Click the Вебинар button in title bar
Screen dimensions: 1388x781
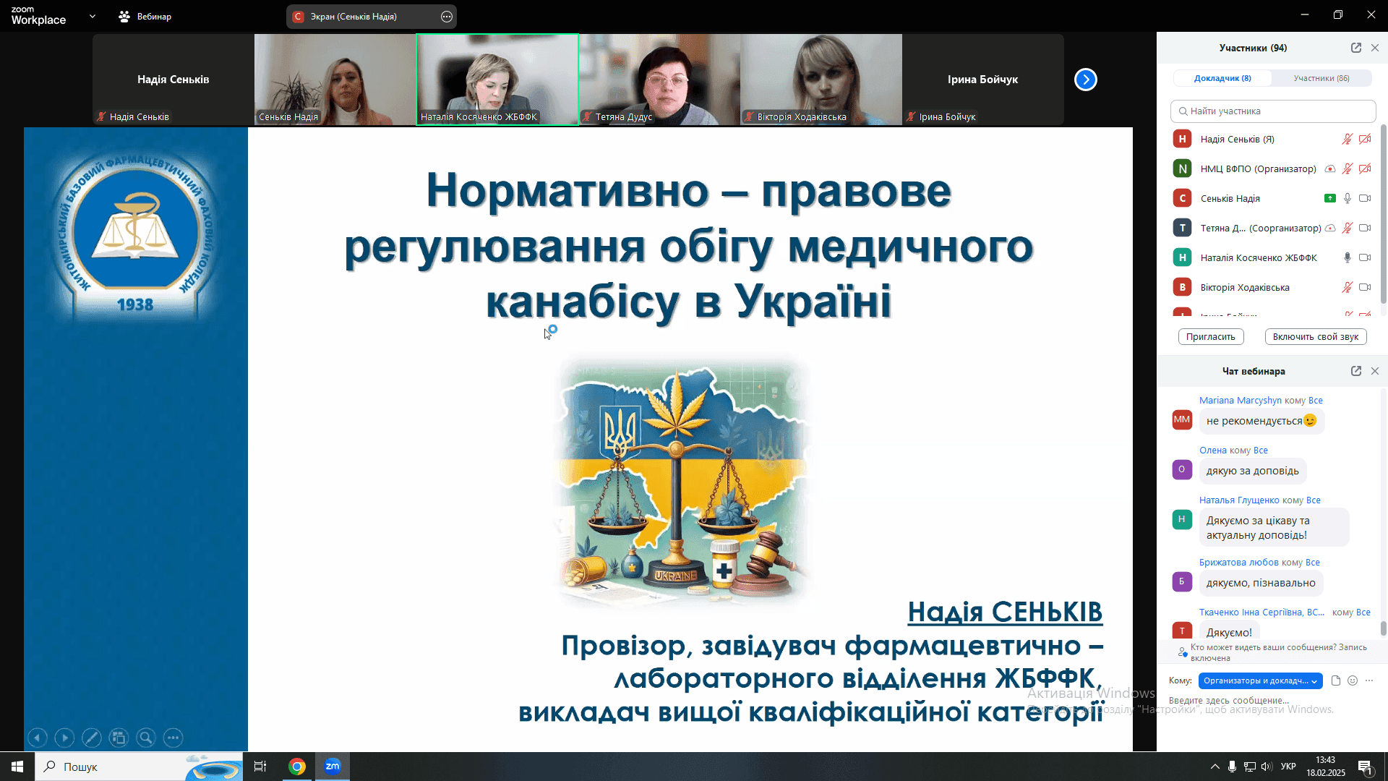tap(145, 16)
